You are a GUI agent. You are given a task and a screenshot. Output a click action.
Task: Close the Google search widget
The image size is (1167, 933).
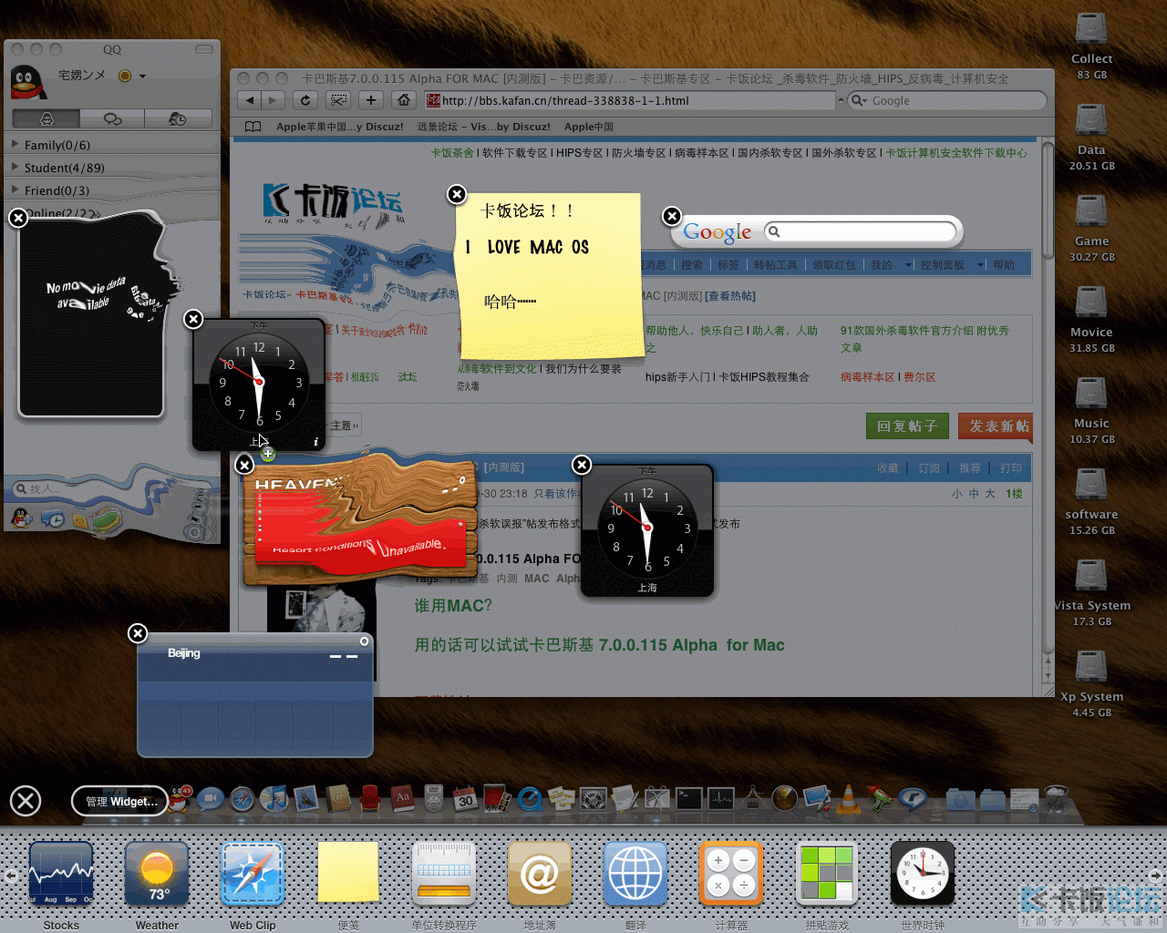click(672, 216)
